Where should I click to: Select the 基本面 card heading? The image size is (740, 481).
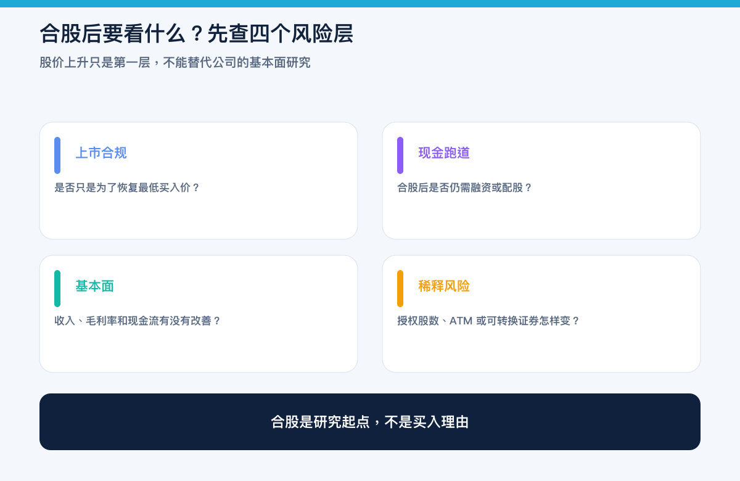click(94, 286)
